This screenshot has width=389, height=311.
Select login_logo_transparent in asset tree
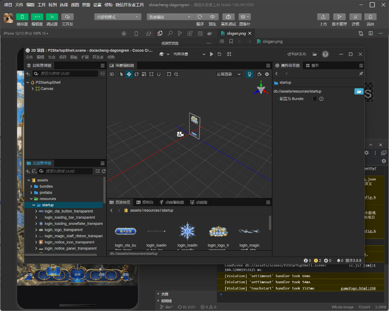[x=63, y=230]
